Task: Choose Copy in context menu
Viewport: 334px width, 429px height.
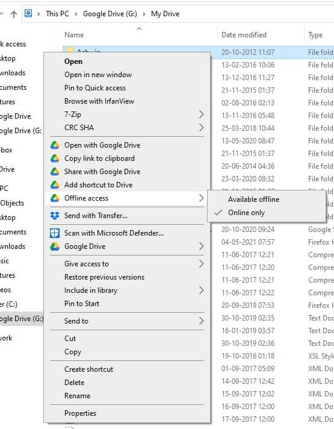Action: pos(73,352)
